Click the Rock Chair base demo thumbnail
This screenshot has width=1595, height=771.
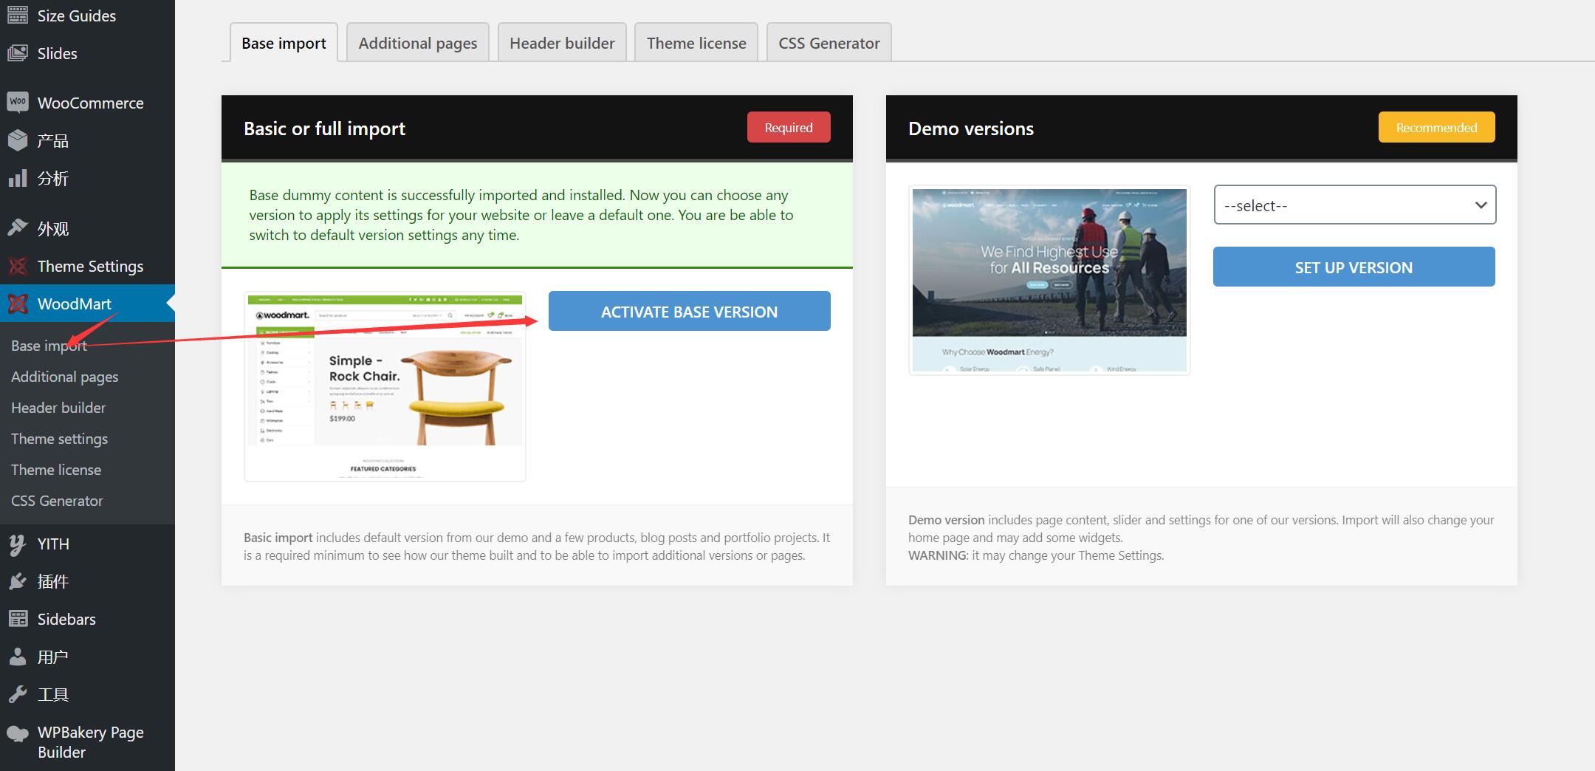coord(385,387)
